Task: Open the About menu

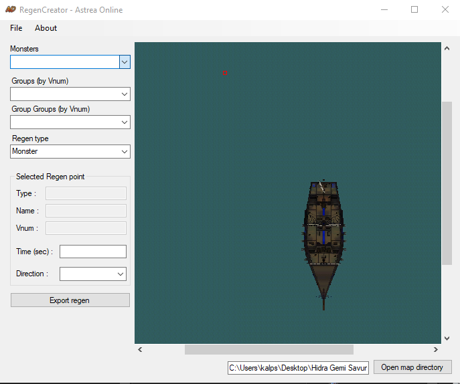Action: click(x=46, y=28)
